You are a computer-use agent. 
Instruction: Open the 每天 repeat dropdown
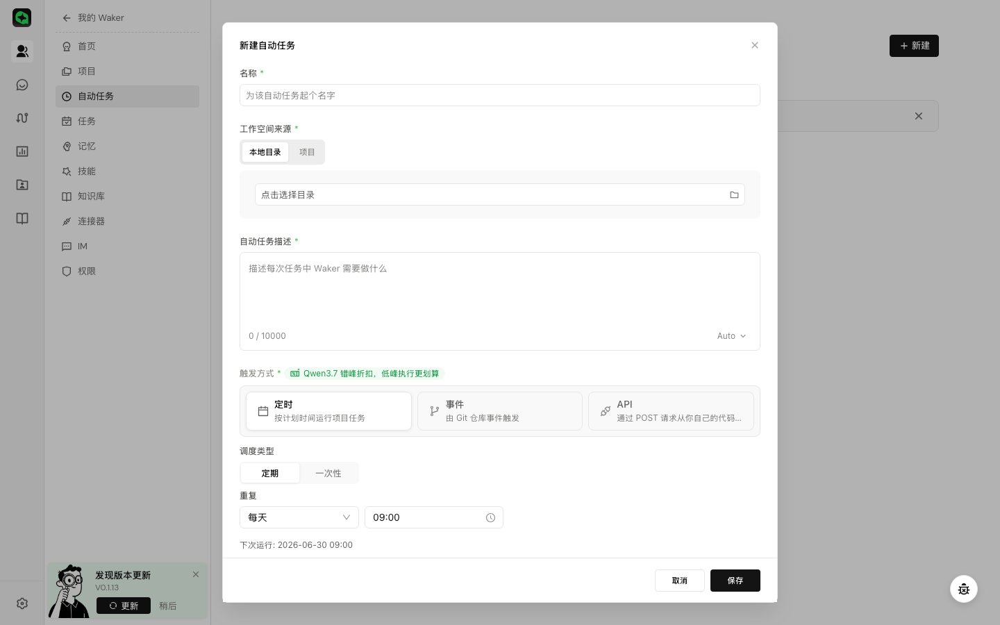(299, 517)
